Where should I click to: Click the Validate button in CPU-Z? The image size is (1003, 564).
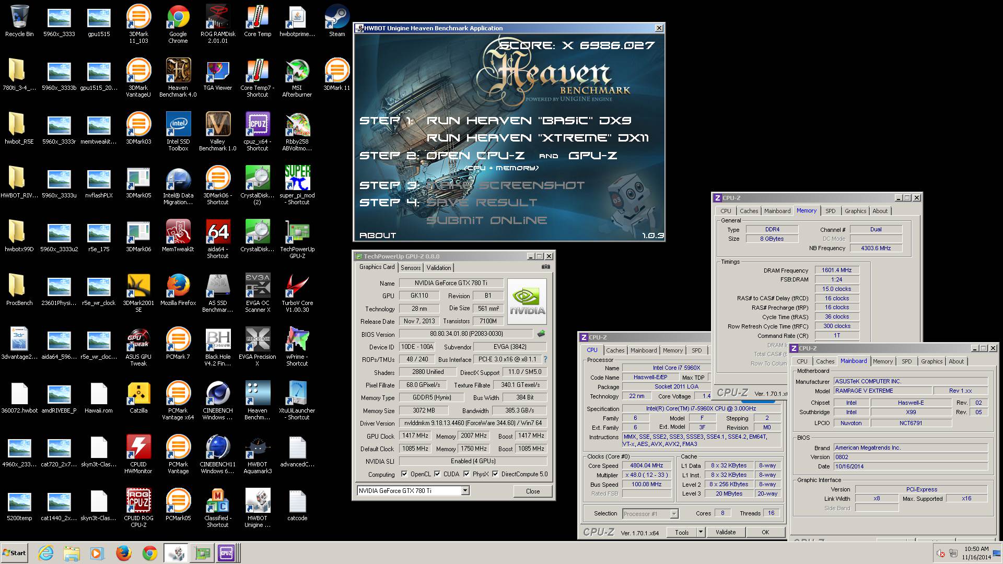pyautogui.click(x=726, y=532)
